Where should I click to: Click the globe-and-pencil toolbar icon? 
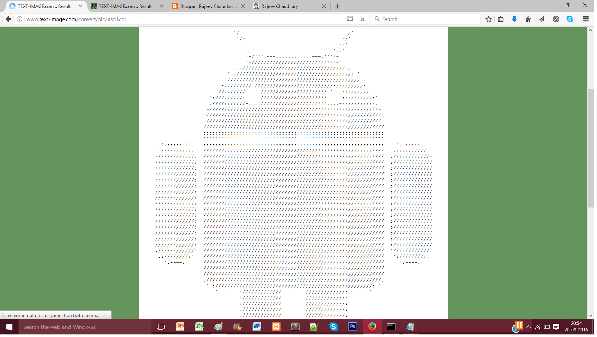(556, 19)
